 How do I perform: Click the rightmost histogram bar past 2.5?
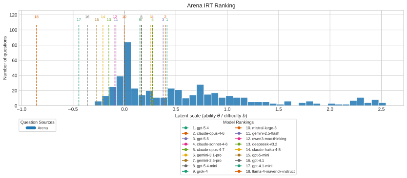click(383, 104)
